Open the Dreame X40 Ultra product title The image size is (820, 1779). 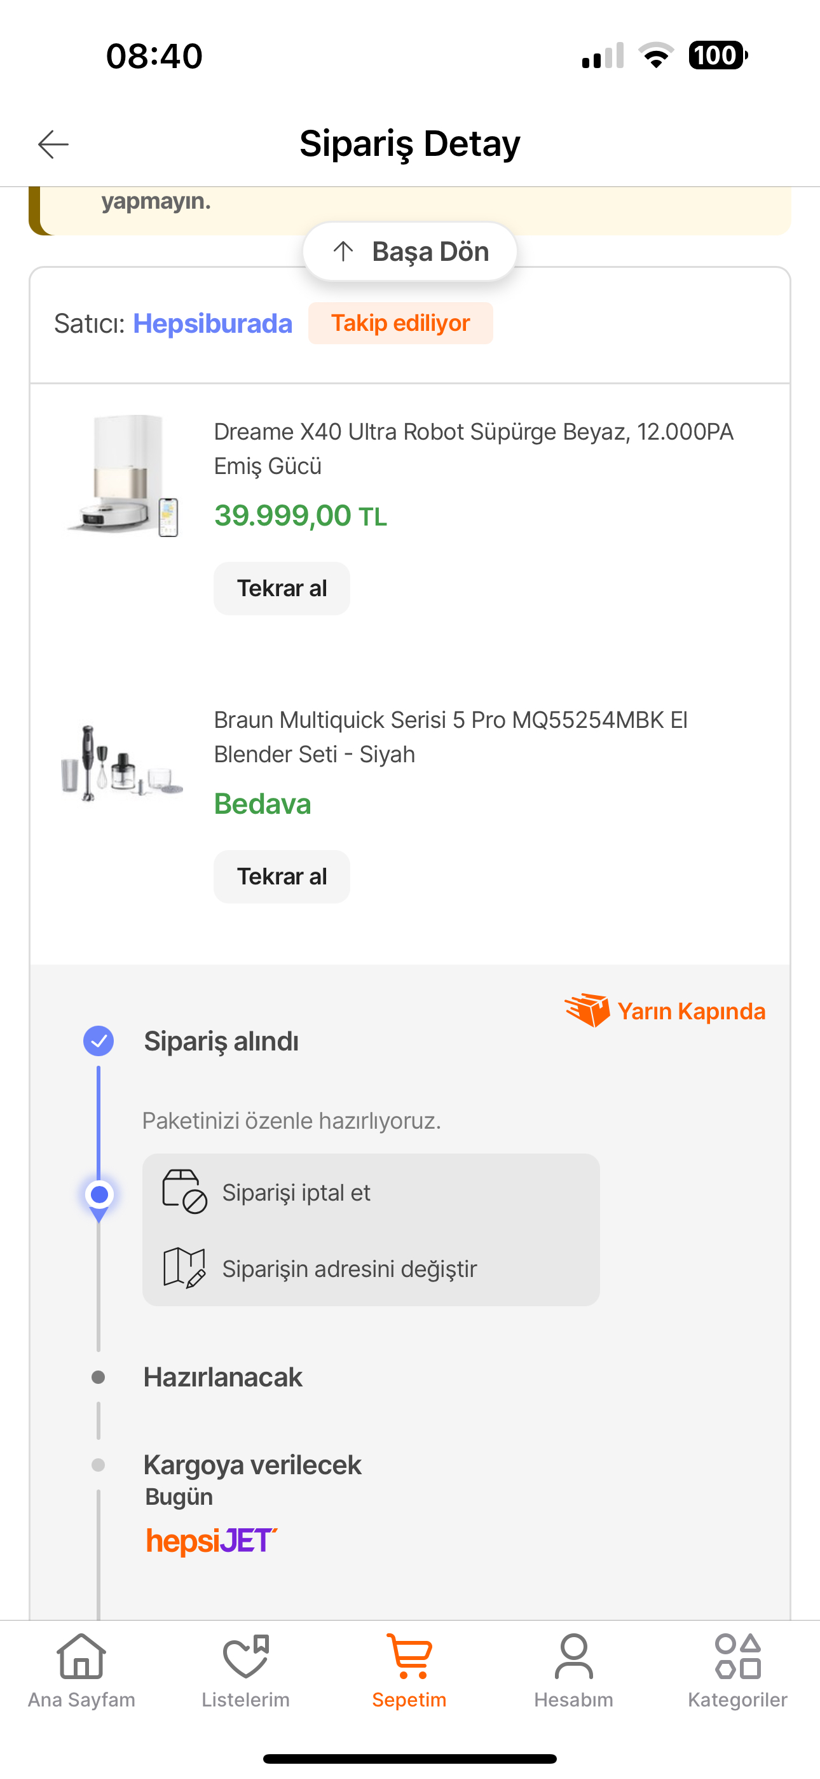click(474, 448)
